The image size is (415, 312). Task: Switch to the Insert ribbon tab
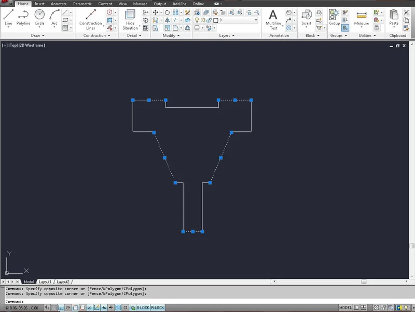click(40, 3)
